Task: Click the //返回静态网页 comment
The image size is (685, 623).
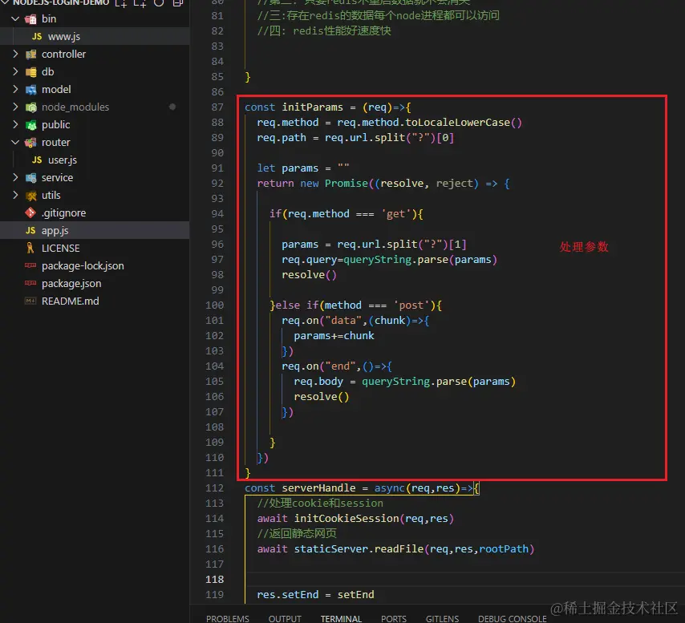Action: tap(297, 533)
